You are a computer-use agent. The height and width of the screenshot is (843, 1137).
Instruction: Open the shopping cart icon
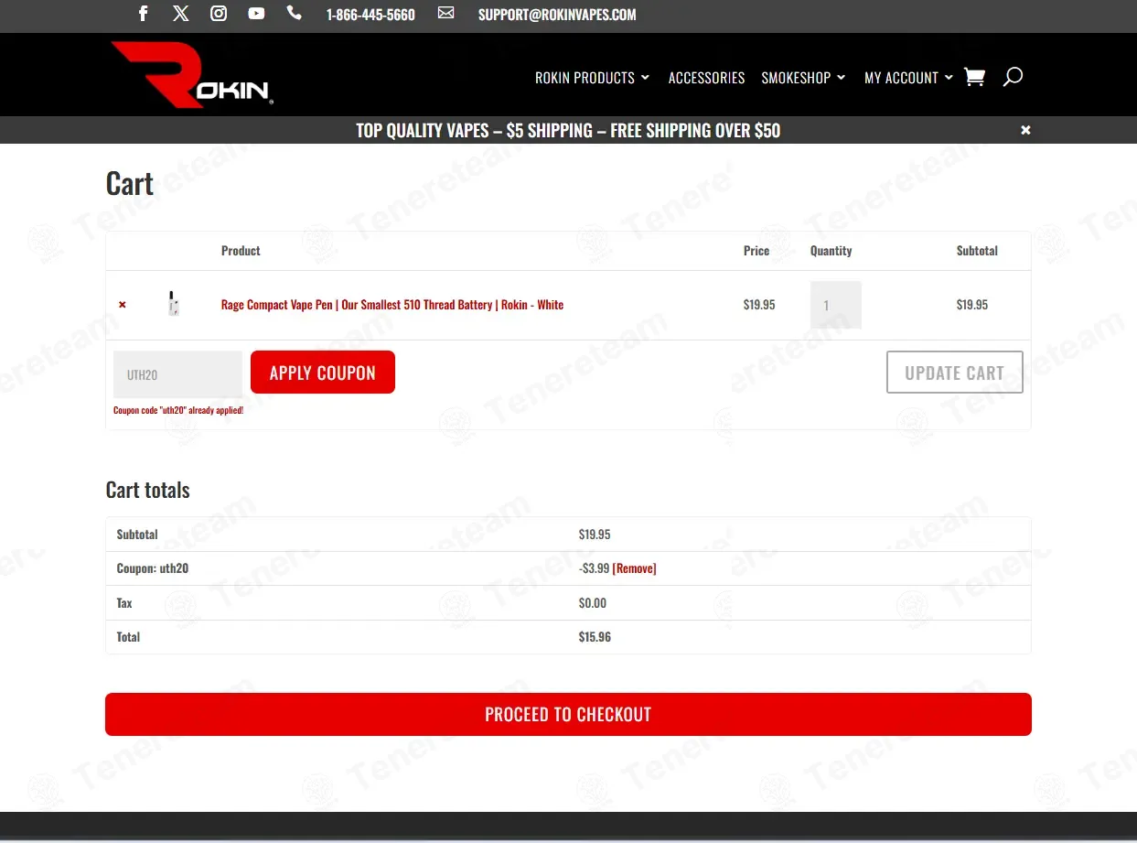[975, 77]
